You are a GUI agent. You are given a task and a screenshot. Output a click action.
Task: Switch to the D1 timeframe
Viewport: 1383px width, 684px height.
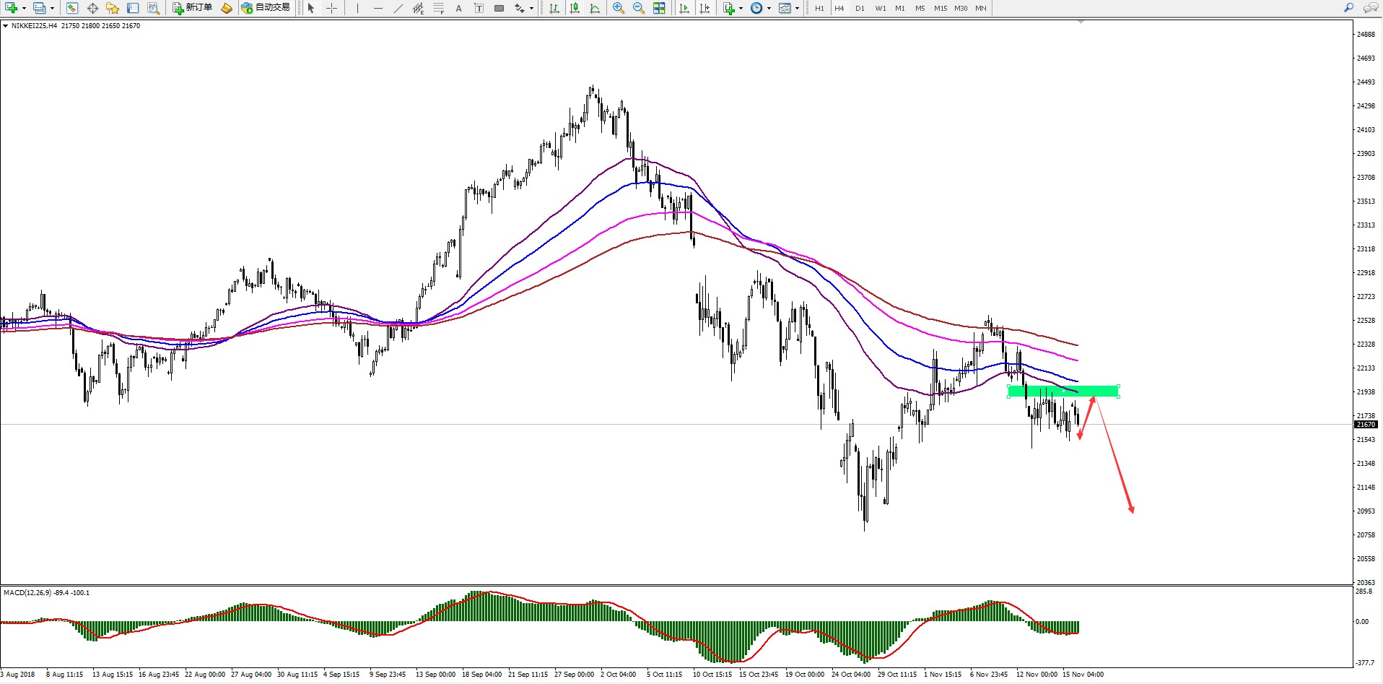860,8
